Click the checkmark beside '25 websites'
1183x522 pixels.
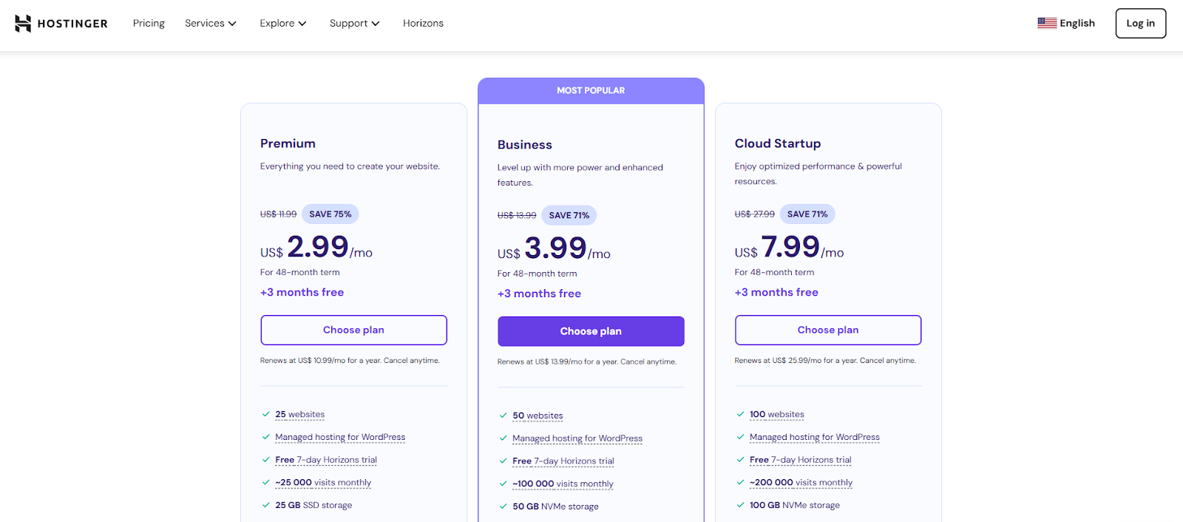coord(266,414)
